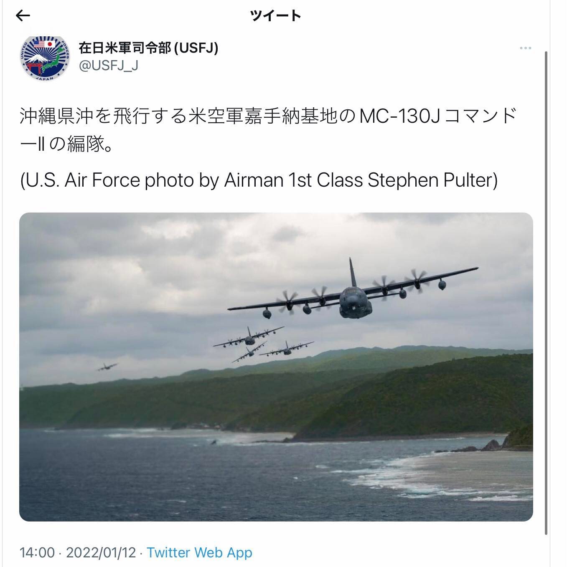Go back using the left arrow
Image resolution: width=567 pixels, height=567 pixels.
point(23,16)
